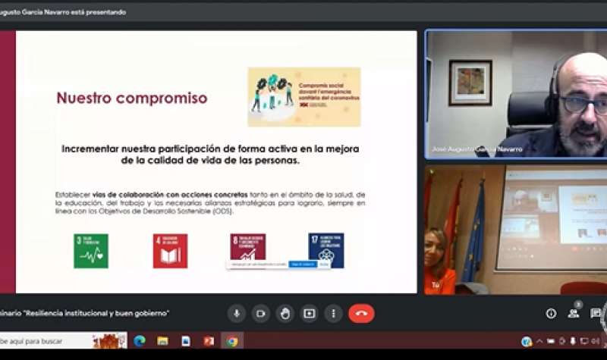The height and width of the screenshot is (360, 607).
Task: Open File Explorer from the taskbar
Action: pyautogui.click(x=162, y=341)
